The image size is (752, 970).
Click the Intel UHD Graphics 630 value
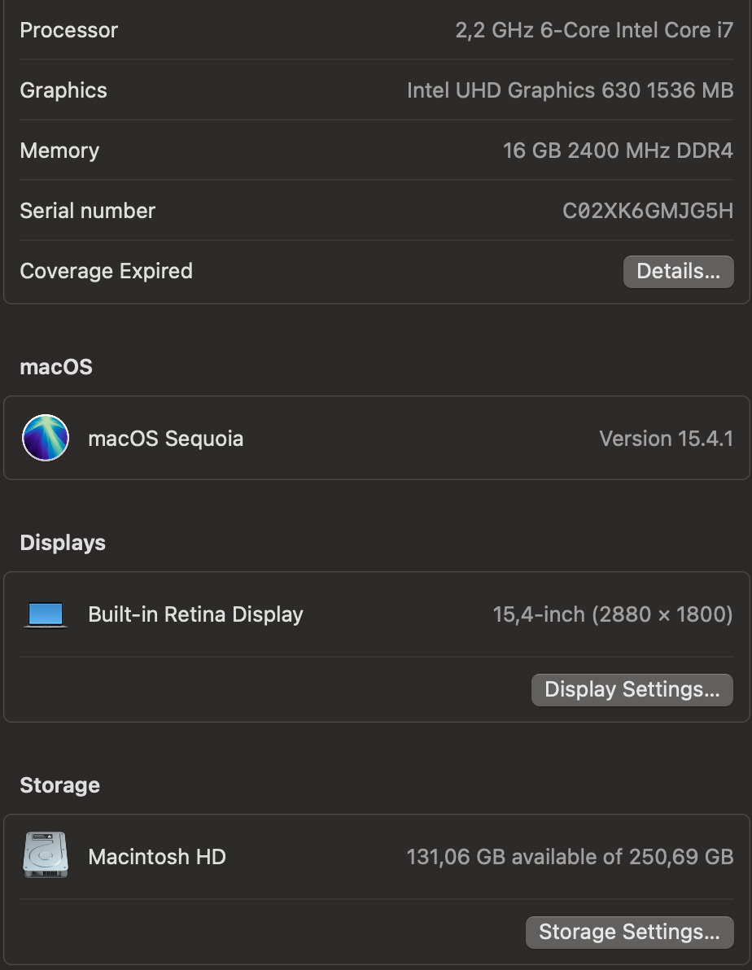(570, 90)
